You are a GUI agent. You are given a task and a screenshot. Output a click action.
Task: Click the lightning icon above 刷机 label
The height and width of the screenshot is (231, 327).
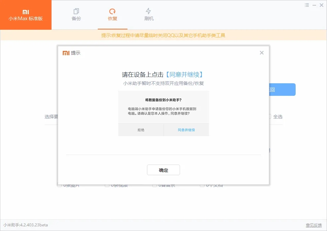coord(149,11)
